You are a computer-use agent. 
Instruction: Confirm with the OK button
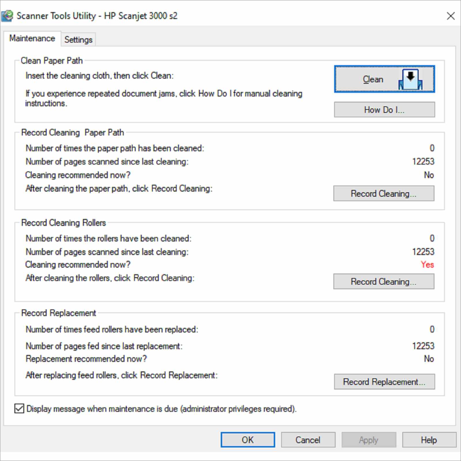click(248, 440)
